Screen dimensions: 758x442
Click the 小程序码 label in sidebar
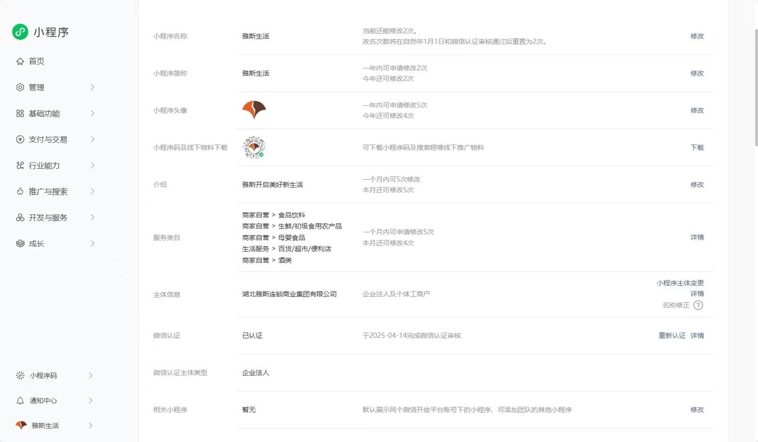click(x=43, y=375)
